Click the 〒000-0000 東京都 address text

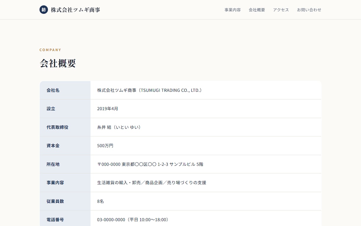(x=150, y=164)
